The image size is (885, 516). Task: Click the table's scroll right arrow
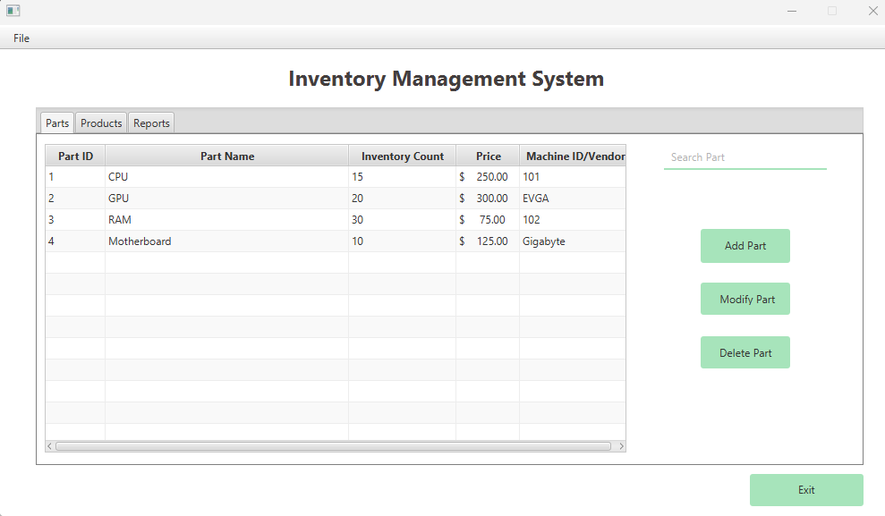coord(621,446)
